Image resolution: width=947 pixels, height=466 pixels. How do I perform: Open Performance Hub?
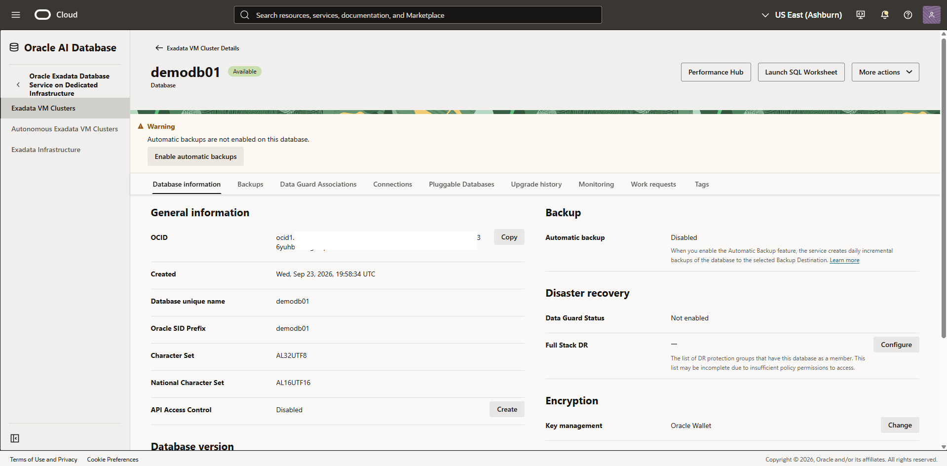tap(716, 72)
